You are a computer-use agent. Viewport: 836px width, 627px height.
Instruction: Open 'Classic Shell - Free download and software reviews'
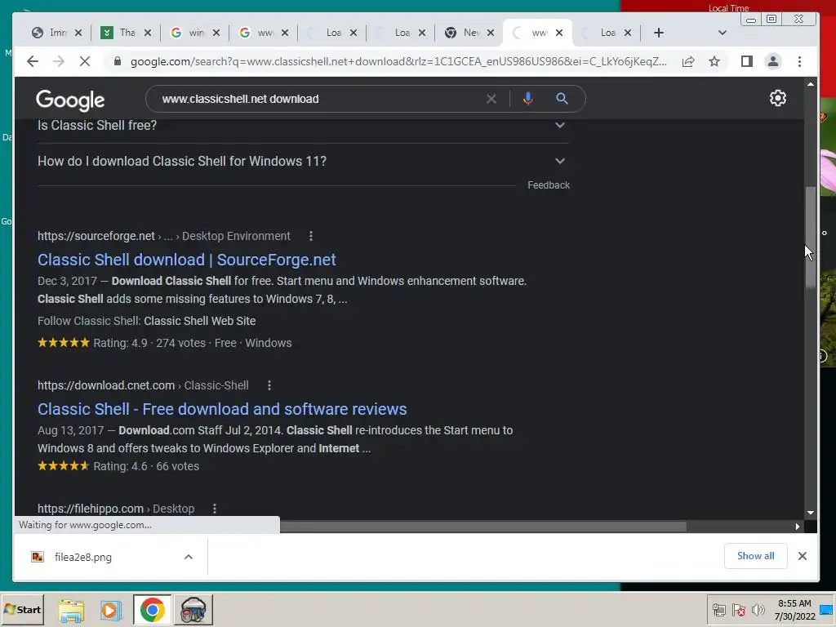coord(222,409)
